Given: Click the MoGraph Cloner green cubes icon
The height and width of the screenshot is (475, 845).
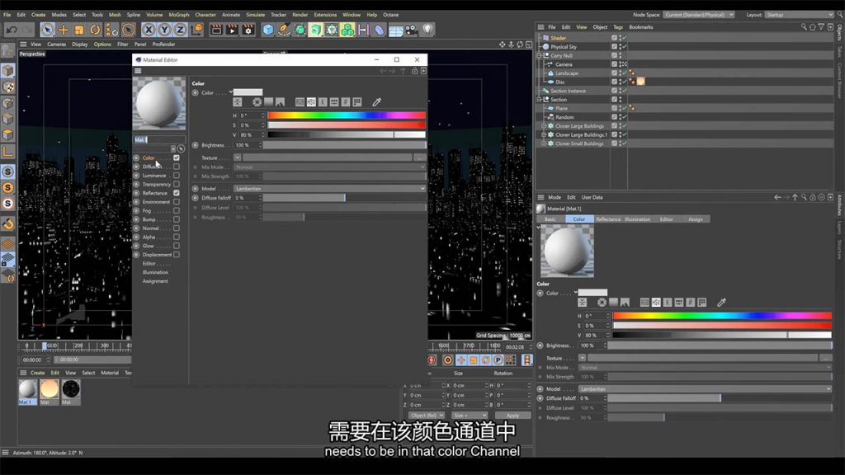Looking at the screenshot, I should [347, 30].
